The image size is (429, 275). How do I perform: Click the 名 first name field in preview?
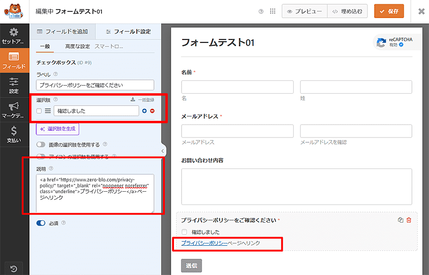(x=237, y=87)
